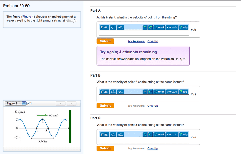Viewport: 241px width, 154px height.
Task: Click undo arrow in Part B toolbar
Action: point(145,92)
